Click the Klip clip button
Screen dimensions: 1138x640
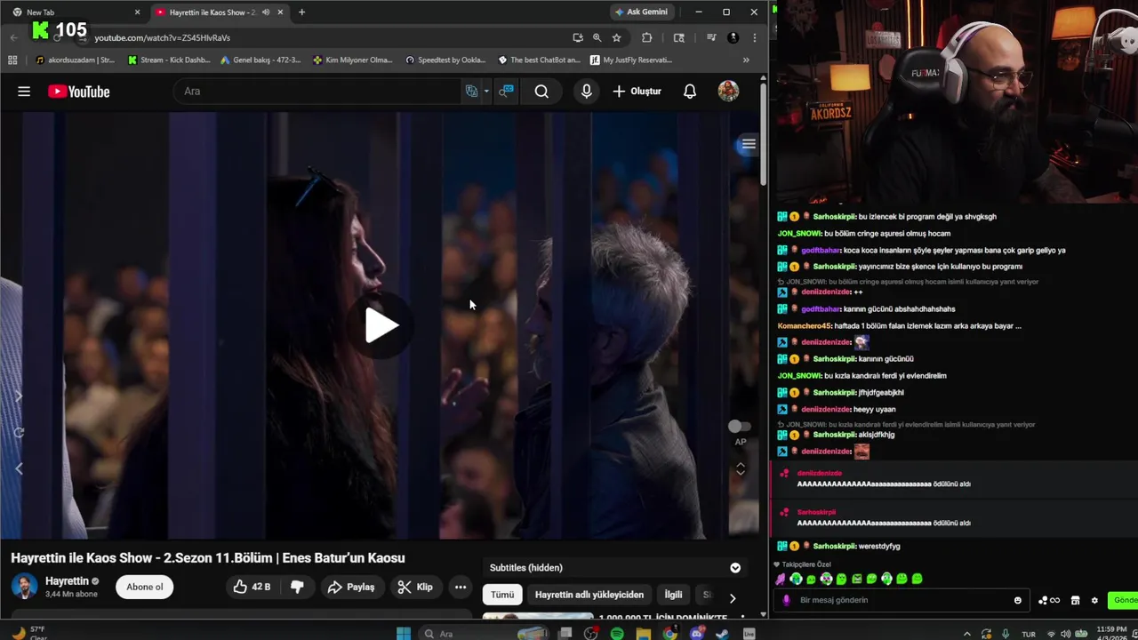[415, 587]
